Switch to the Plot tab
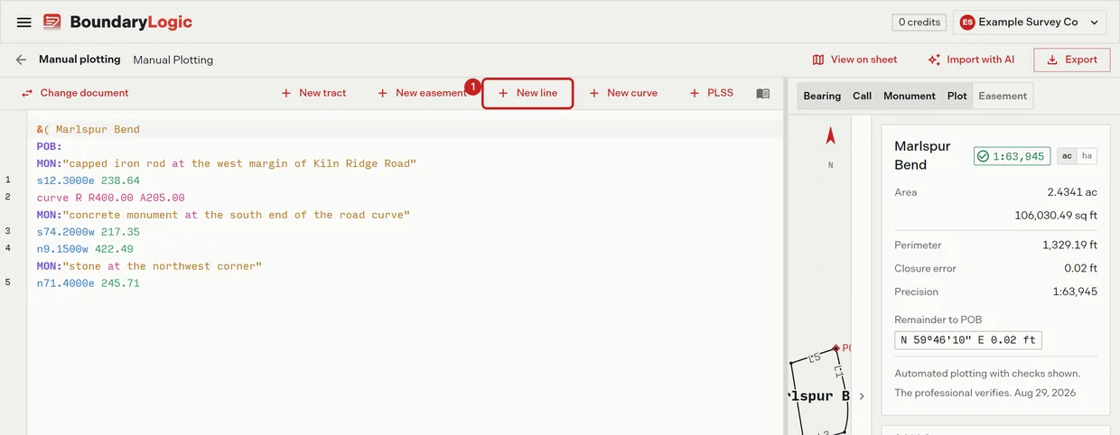 pyautogui.click(x=957, y=96)
